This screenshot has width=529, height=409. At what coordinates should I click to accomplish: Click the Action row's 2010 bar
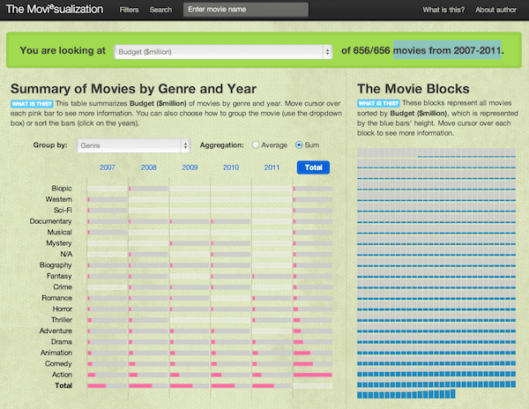pos(216,375)
